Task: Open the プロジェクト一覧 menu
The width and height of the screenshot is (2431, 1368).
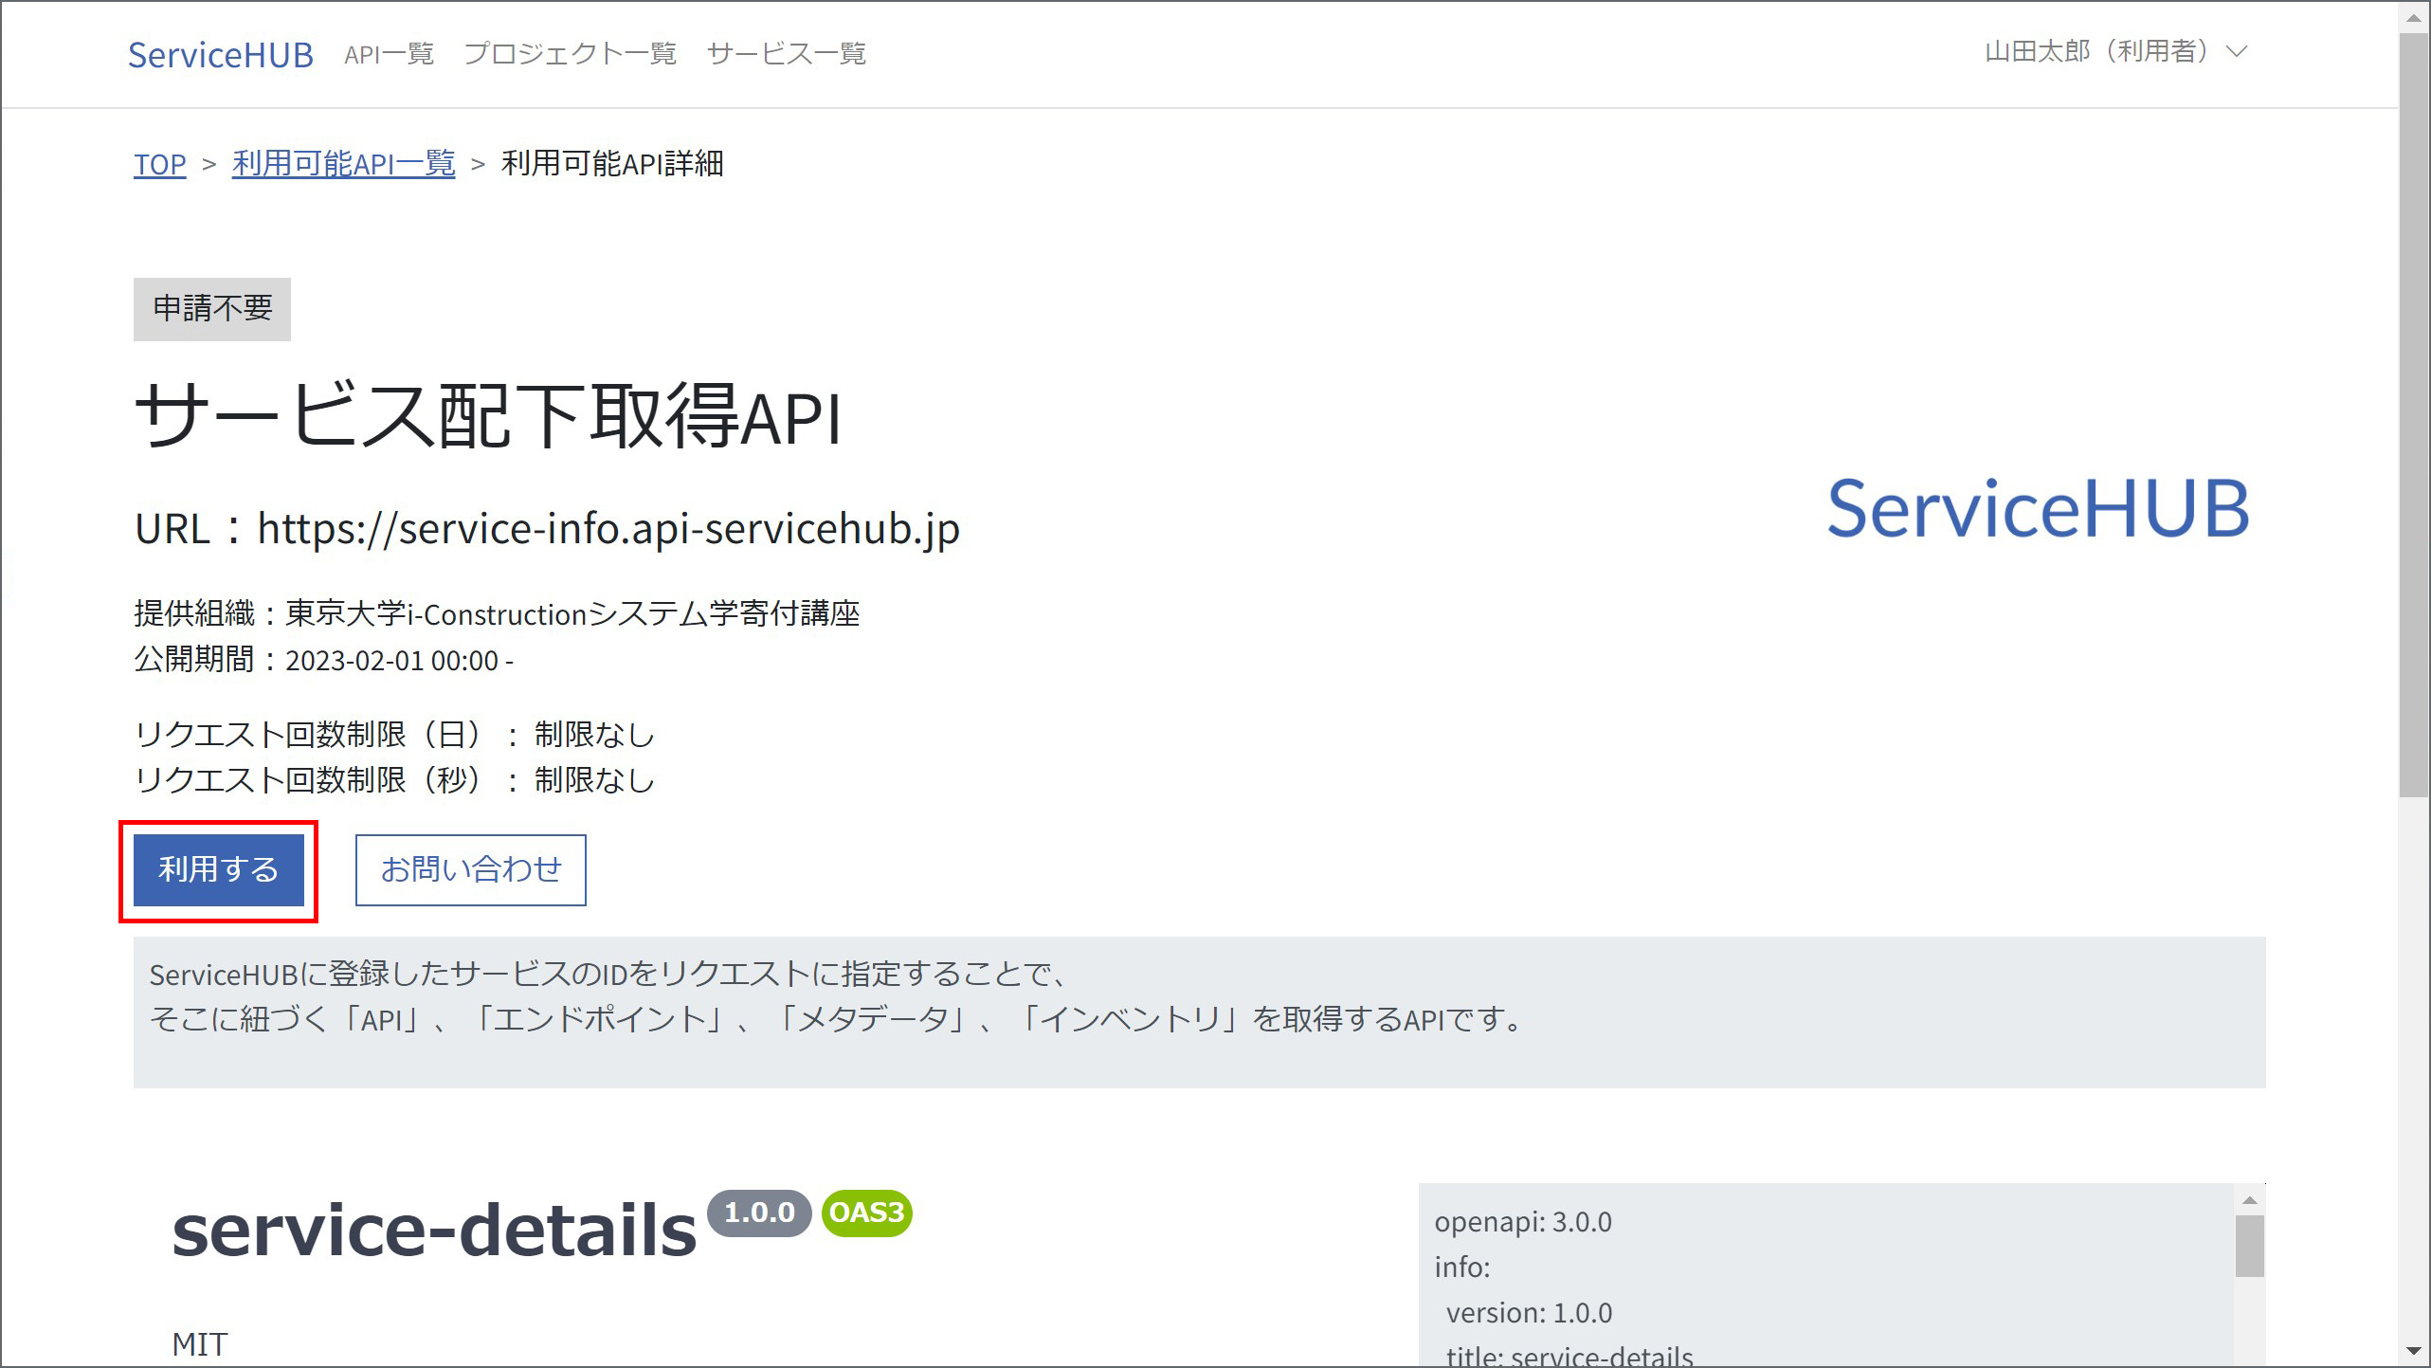Action: coord(570,54)
